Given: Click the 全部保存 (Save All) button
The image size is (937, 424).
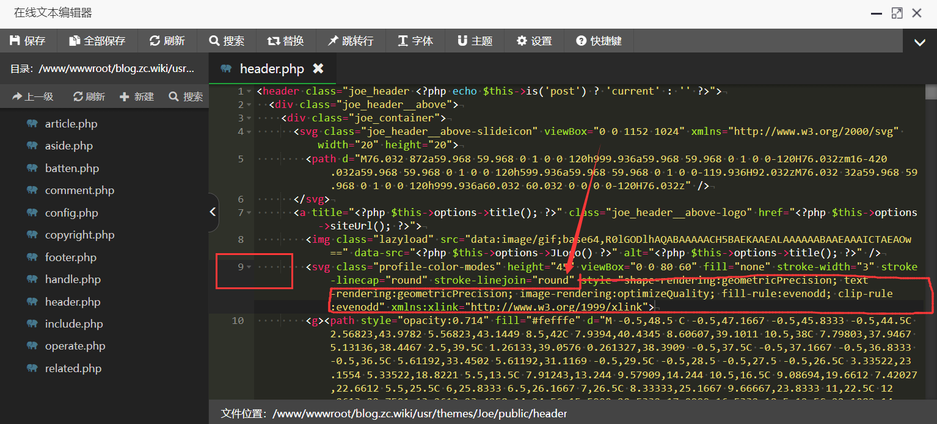Looking at the screenshot, I should coord(97,41).
